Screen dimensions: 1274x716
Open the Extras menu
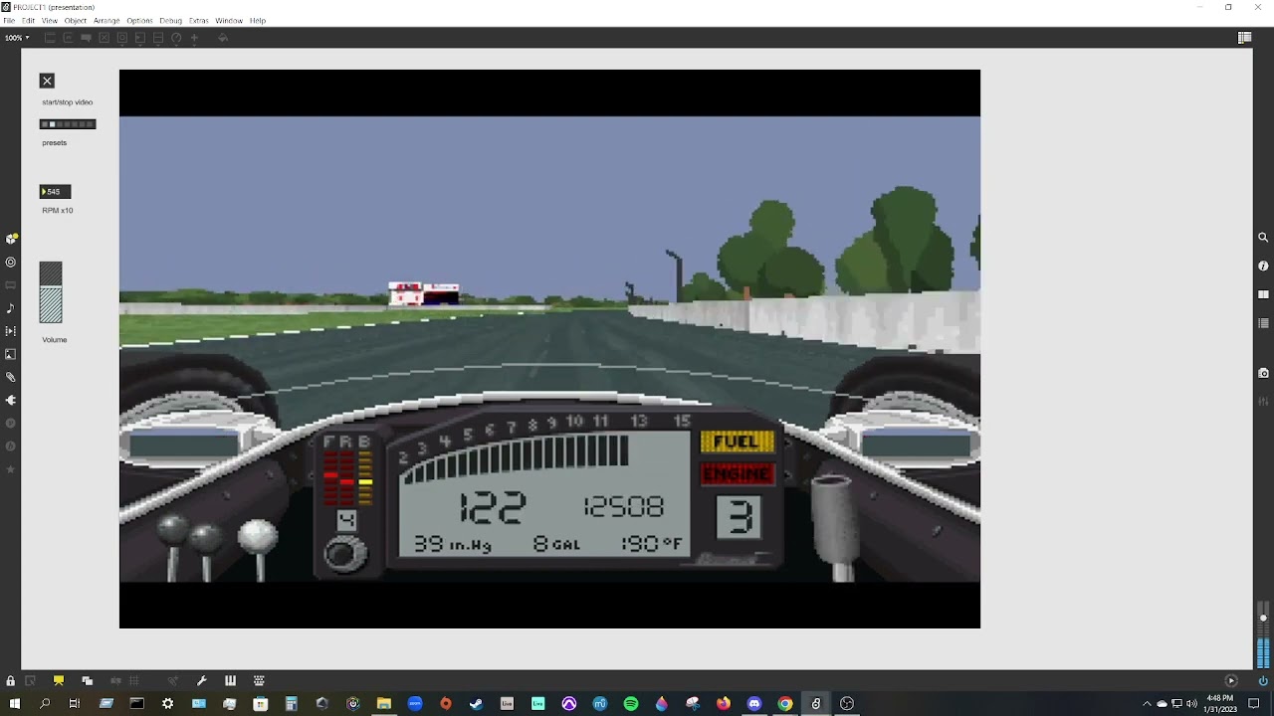pyautogui.click(x=199, y=21)
